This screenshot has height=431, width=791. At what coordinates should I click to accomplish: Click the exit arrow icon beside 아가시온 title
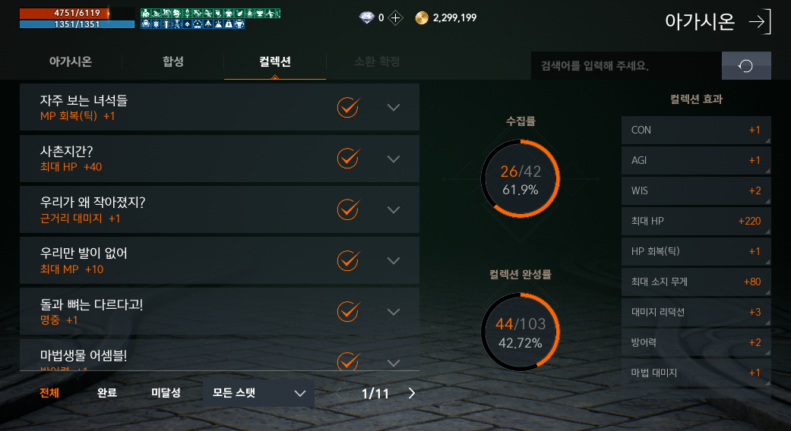pyautogui.click(x=760, y=21)
